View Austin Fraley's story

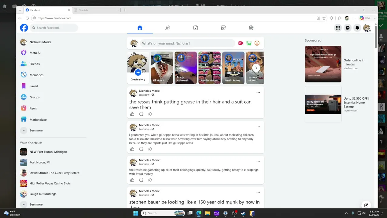[233, 68]
